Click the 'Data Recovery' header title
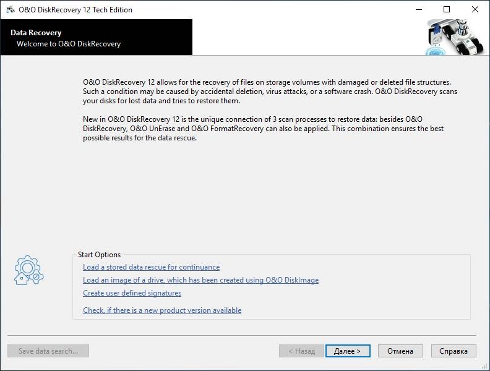The width and height of the screenshot is (490, 371). click(x=36, y=33)
